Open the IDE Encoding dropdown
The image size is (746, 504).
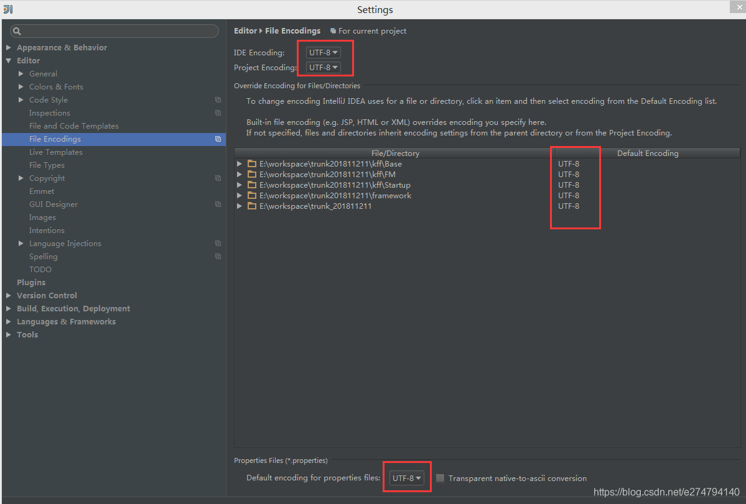[x=322, y=52]
